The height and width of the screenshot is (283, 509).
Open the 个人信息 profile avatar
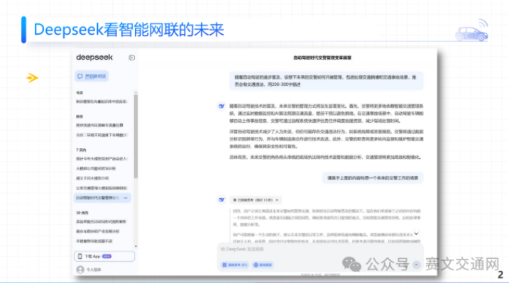[80, 270]
